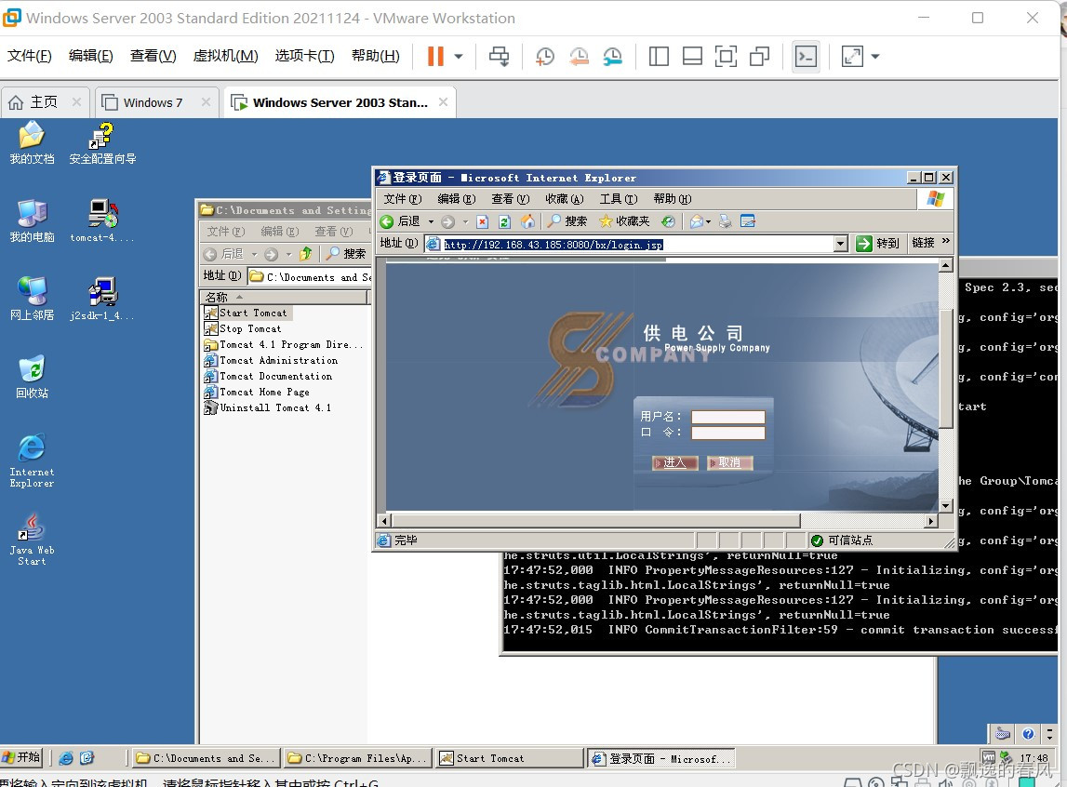Click the IE mail icon
This screenshot has height=787, width=1067.
tap(697, 221)
